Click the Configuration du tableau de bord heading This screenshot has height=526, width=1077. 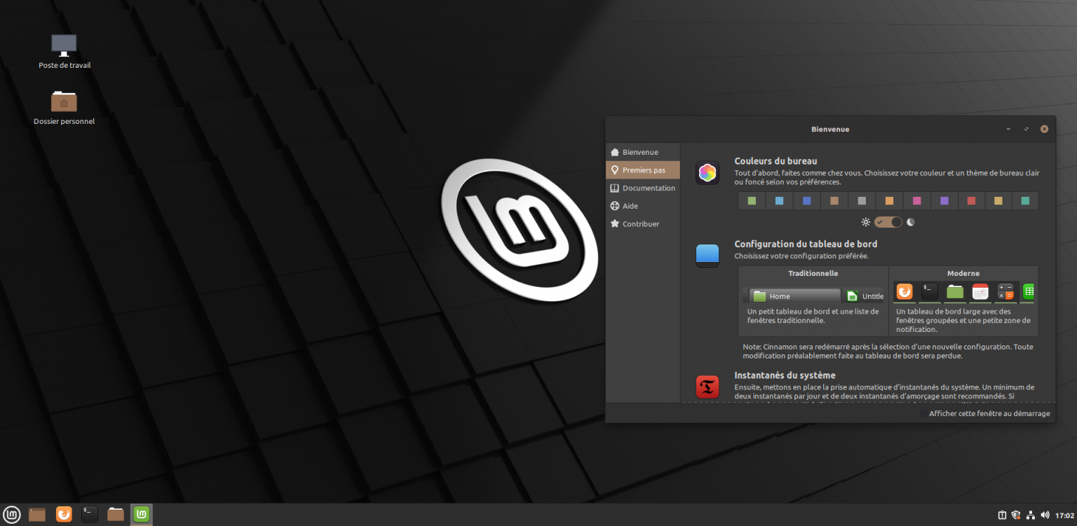[x=806, y=244]
